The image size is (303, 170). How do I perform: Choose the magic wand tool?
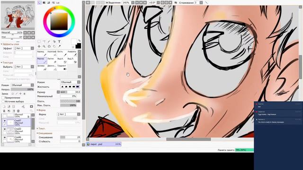[49, 42]
